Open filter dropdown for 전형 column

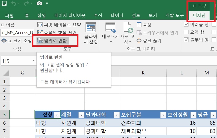[x=57, y=115]
